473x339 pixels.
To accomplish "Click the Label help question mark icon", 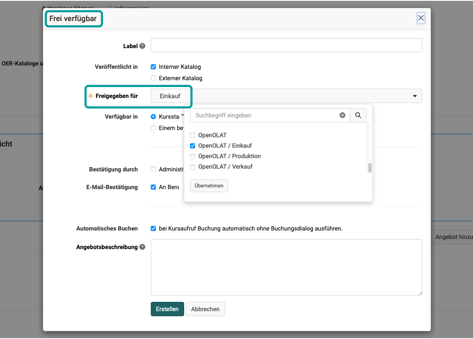I will coord(142,46).
